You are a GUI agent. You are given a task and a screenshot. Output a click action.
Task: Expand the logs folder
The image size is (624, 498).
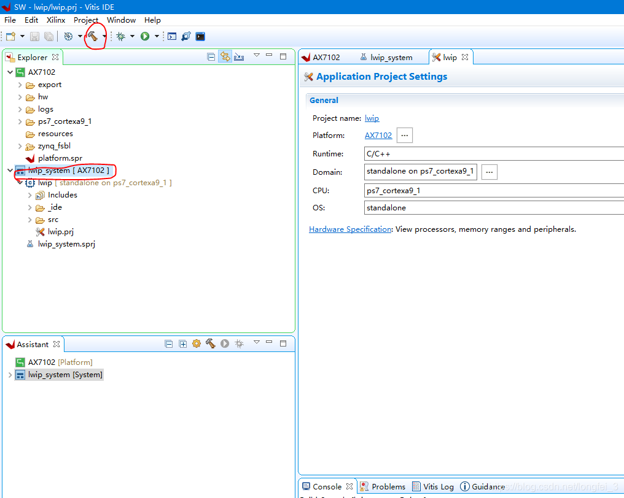pos(20,109)
